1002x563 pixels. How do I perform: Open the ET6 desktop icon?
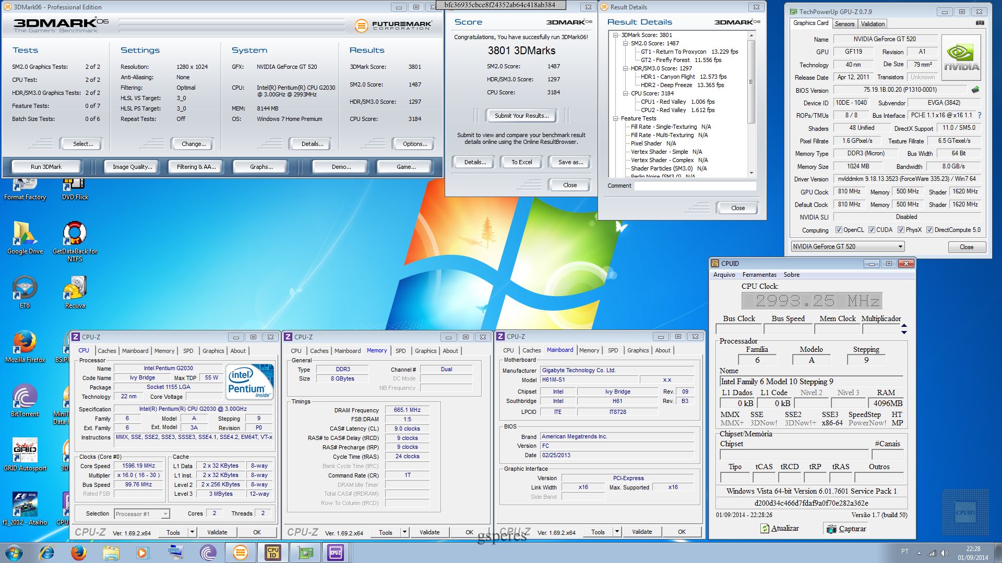[25, 292]
